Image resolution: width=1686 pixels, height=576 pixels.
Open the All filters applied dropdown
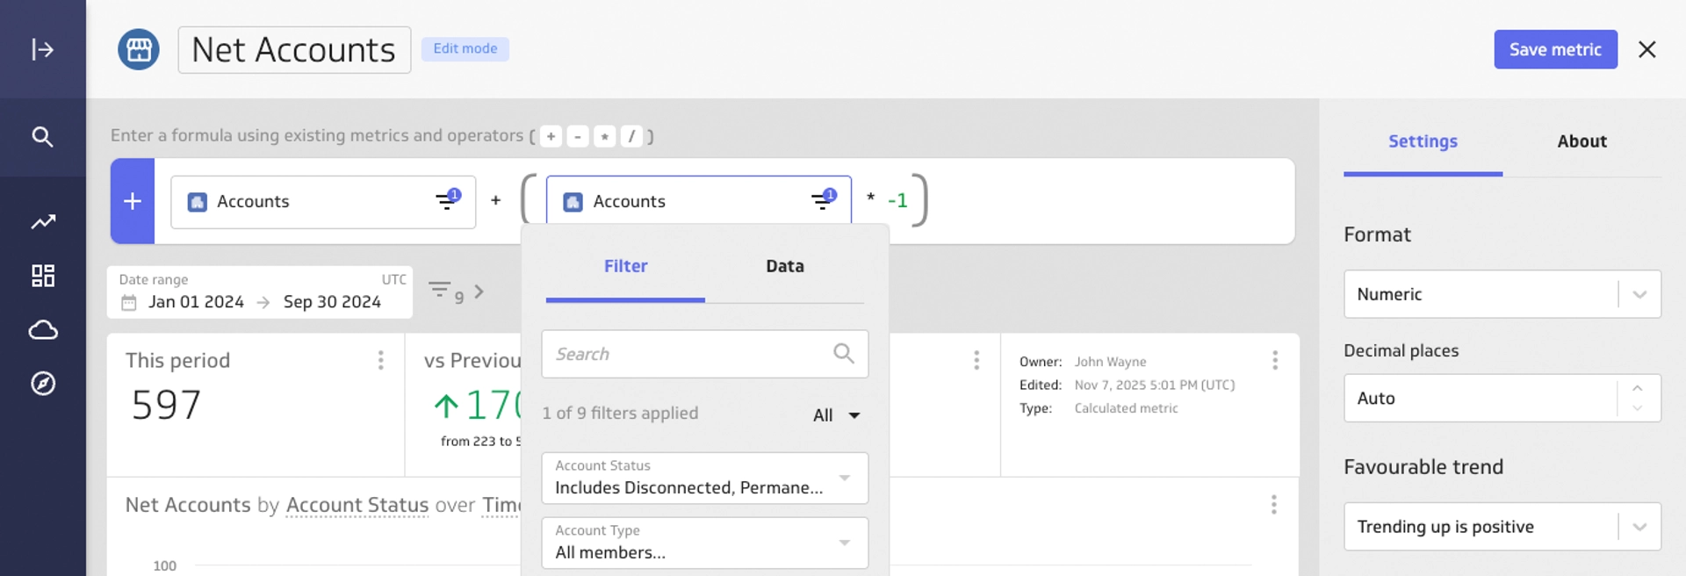[836, 415]
